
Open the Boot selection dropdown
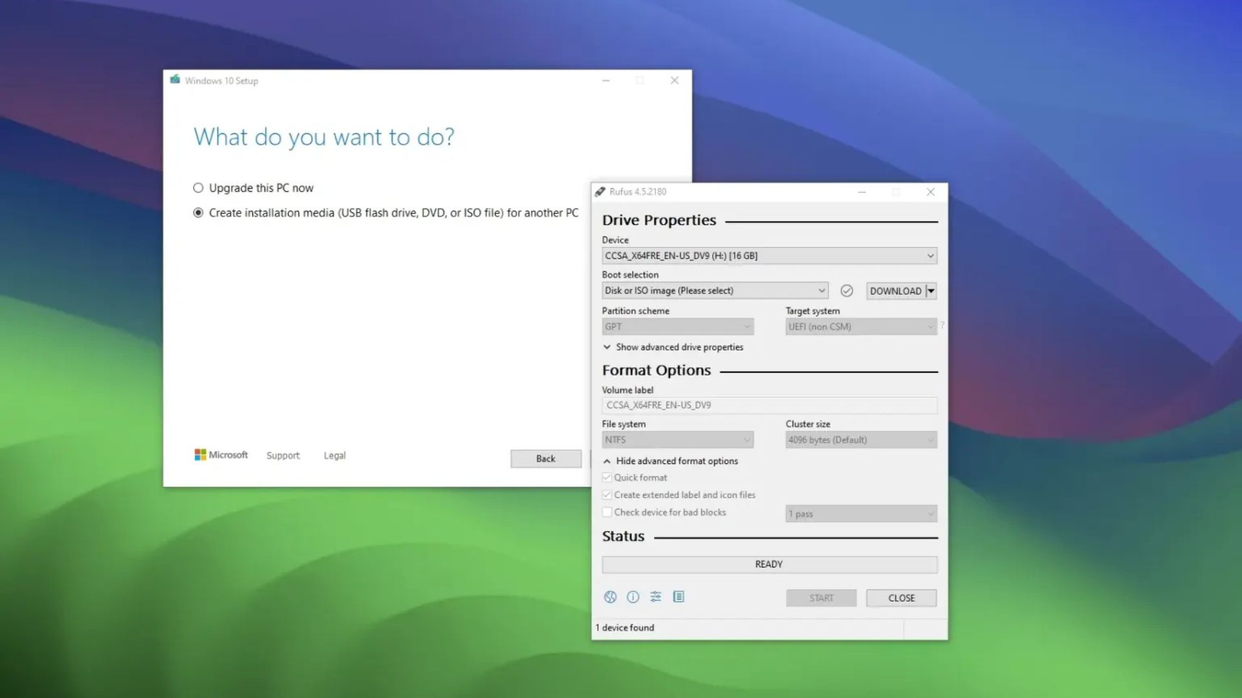coord(820,290)
